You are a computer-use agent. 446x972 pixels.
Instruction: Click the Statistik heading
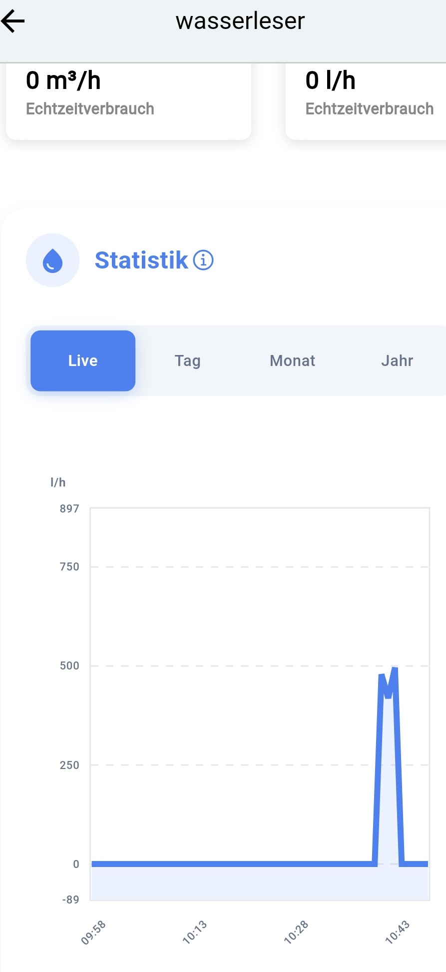click(x=141, y=260)
